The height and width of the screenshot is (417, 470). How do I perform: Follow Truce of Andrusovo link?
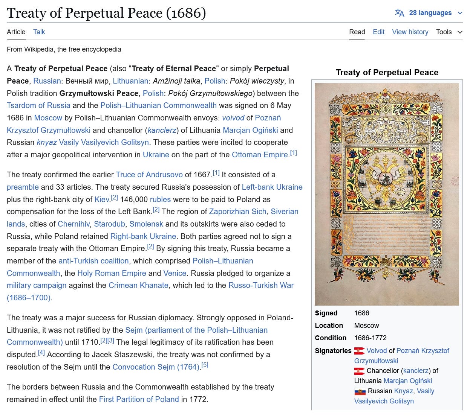pyautogui.click(x=149, y=175)
